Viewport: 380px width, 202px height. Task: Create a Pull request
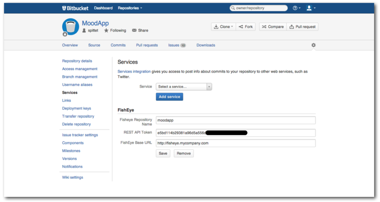[x=302, y=27]
